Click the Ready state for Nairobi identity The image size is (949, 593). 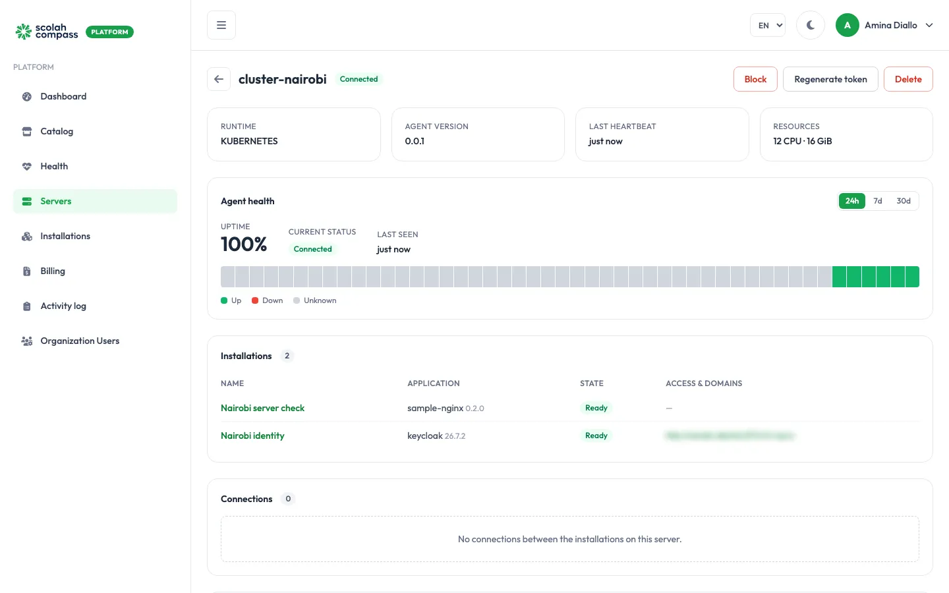tap(596, 436)
